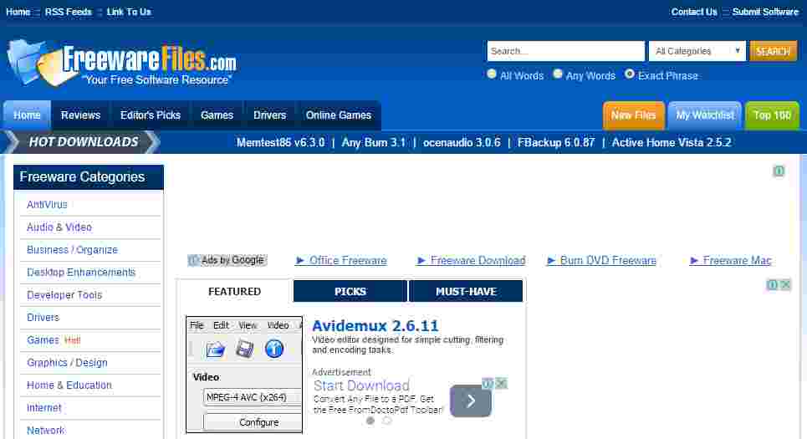807x439 pixels.
Task: Open the Audio & Video category
Action: pos(59,227)
